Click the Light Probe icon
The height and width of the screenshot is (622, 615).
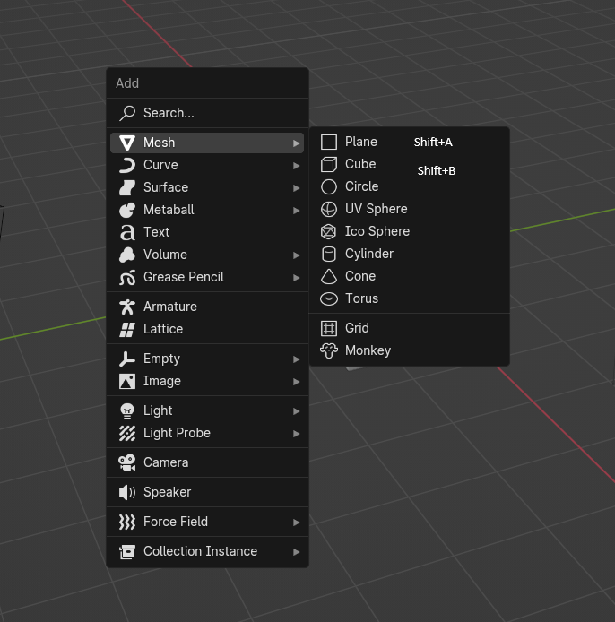coord(127,433)
